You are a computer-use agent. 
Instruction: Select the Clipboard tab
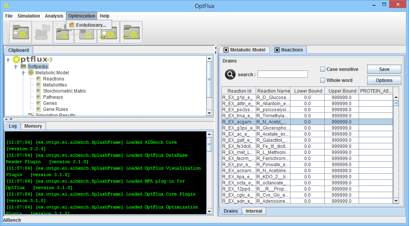[19, 50]
